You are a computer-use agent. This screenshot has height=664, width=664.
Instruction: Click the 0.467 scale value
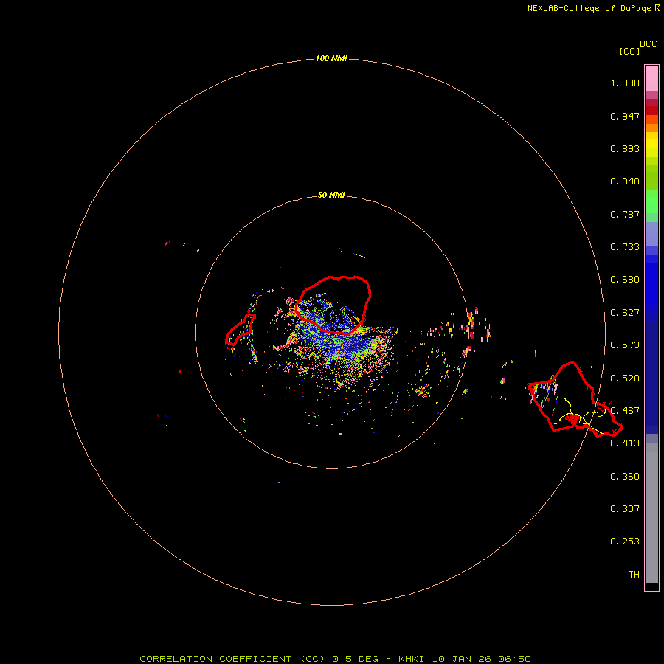point(625,411)
